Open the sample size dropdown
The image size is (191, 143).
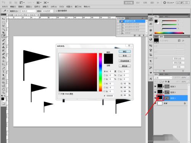coord(28,11)
